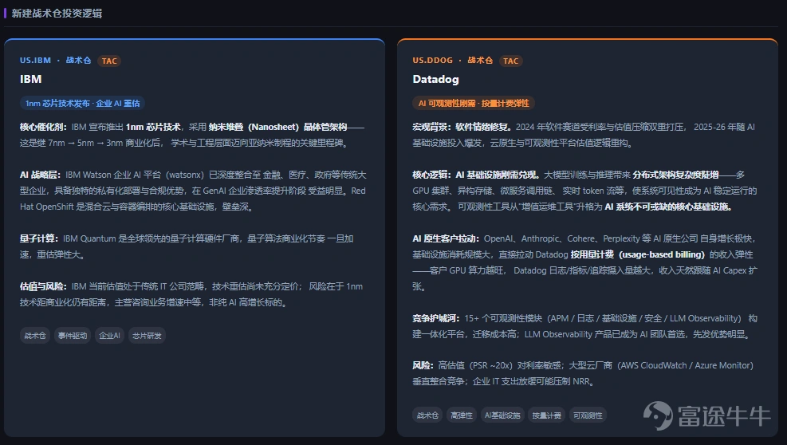Click the bold text 分布式架构复杂度陡增

675,175
